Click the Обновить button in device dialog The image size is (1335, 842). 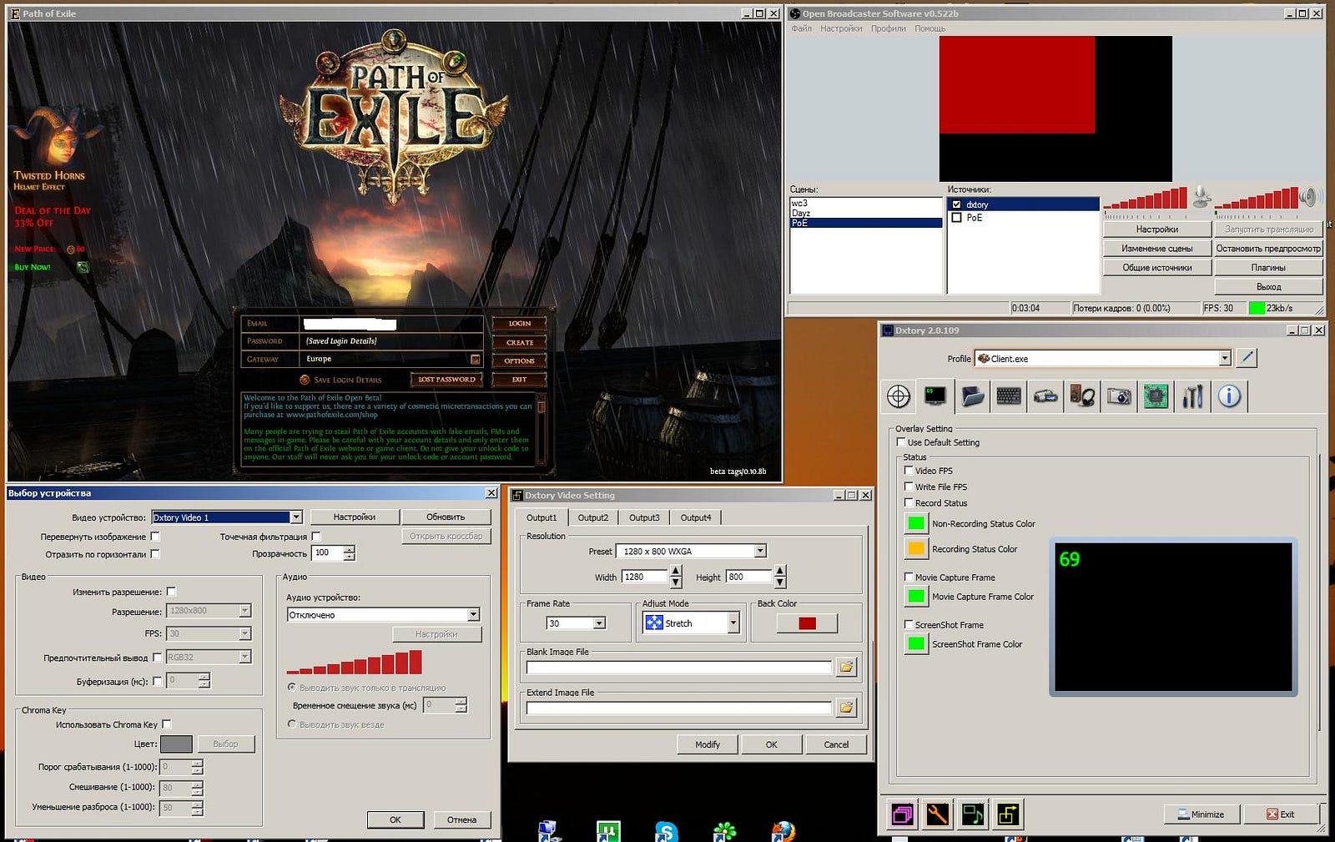(446, 517)
